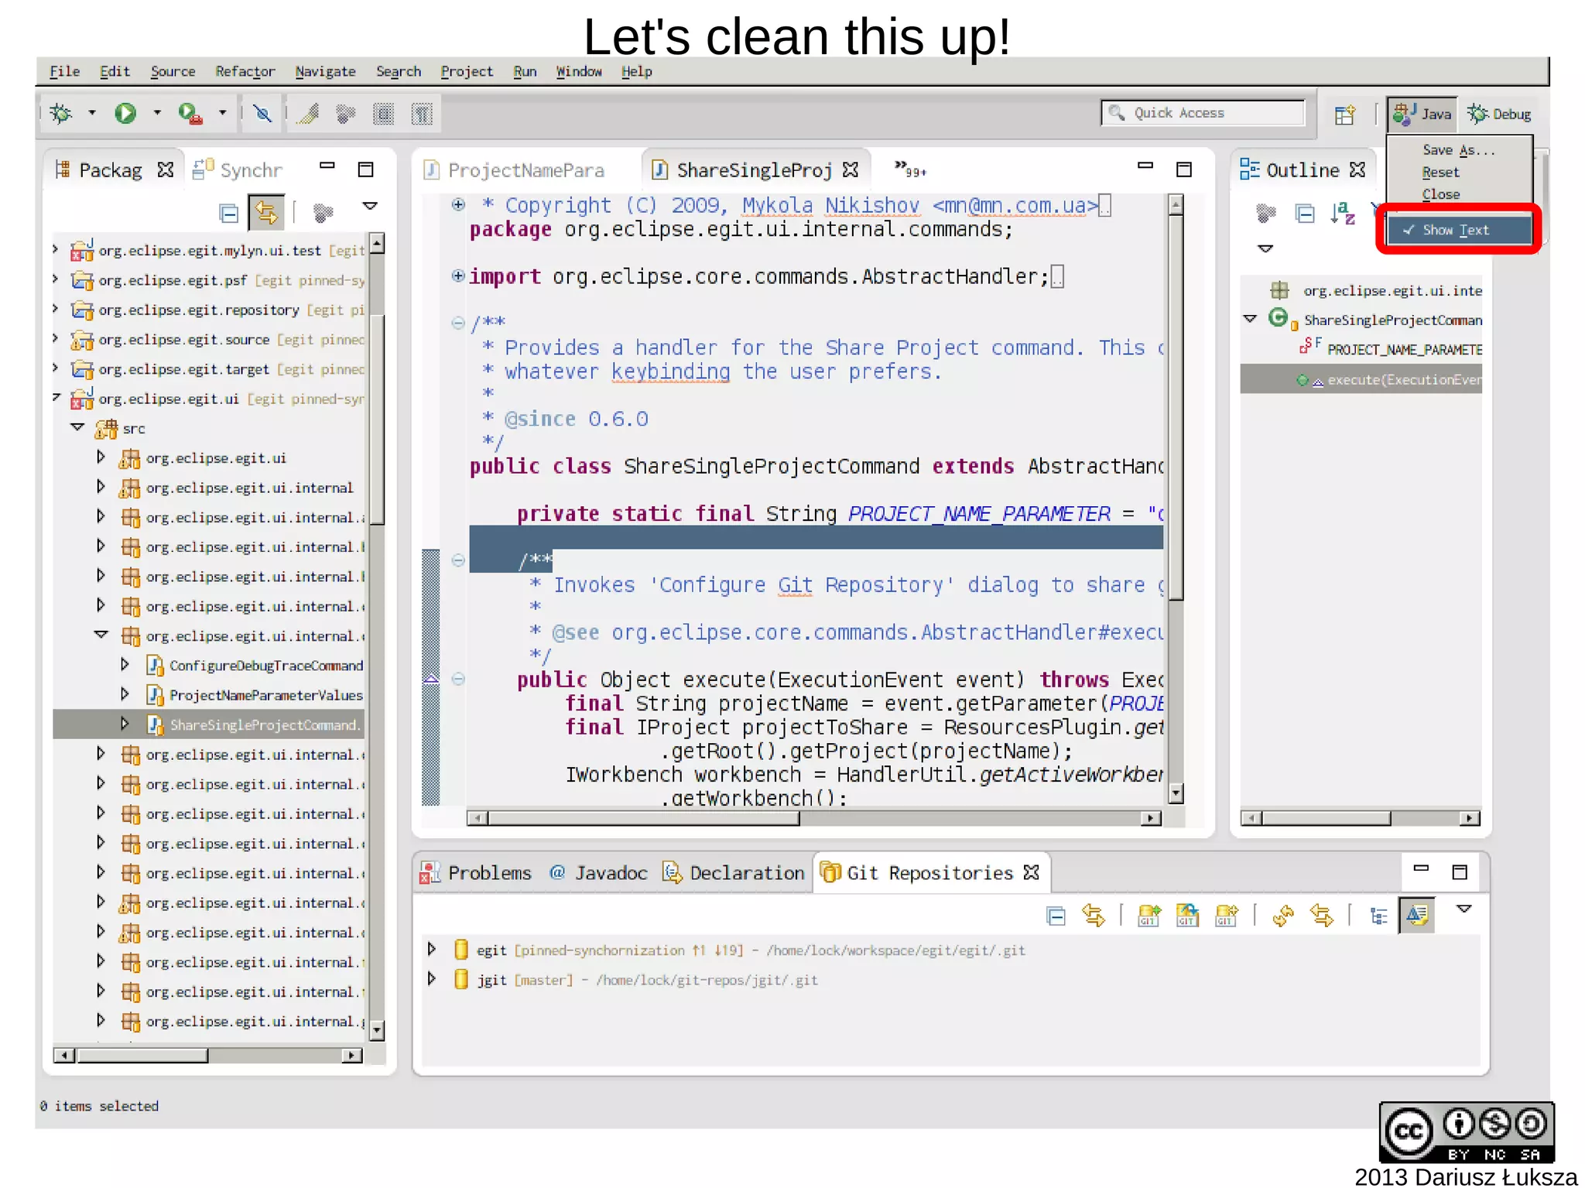The height and width of the screenshot is (1188, 1585).
Task: Collapse the src folder tree node
Action: click(x=77, y=427)
